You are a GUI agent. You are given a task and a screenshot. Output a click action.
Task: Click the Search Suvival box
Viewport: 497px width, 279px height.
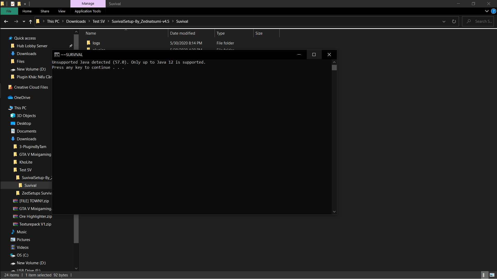click(x=478, y=21)
